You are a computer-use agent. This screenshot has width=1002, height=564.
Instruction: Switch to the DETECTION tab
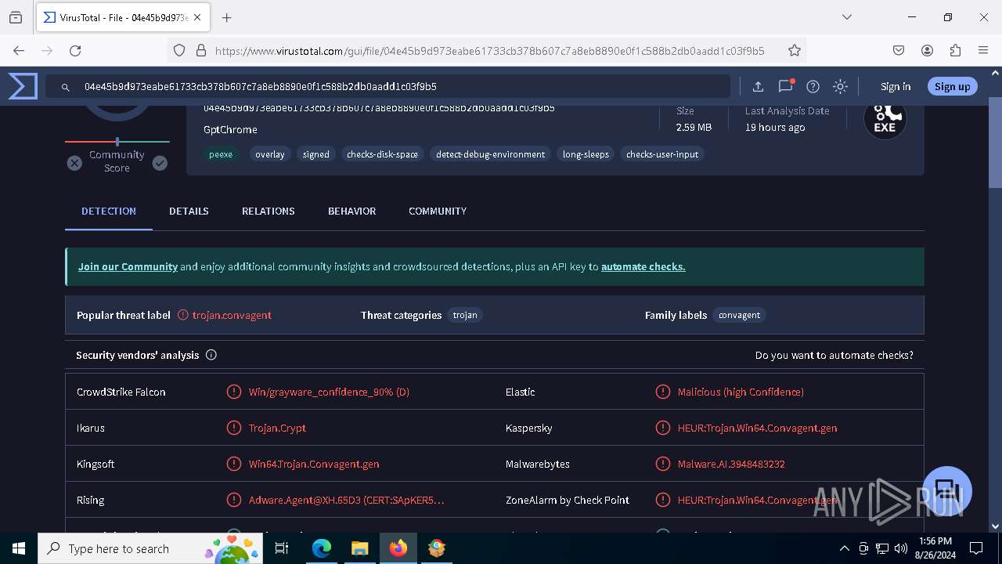[109, 211]
